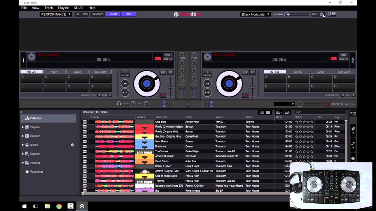This screenshot has width=376, height=211.
Task: Click the ±10 tempo range on deck 1
Action: [158, 59]
